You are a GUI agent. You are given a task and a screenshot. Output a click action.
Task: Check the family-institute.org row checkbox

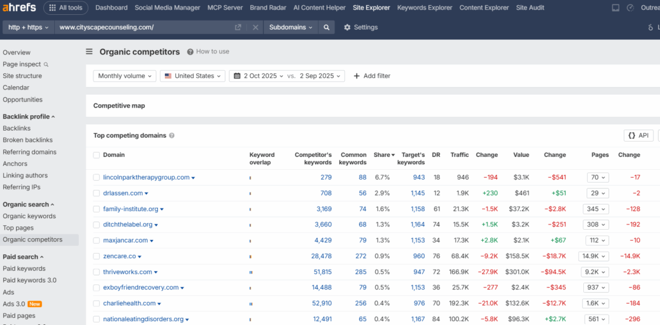pyautogui.click(x=97, y=209)
